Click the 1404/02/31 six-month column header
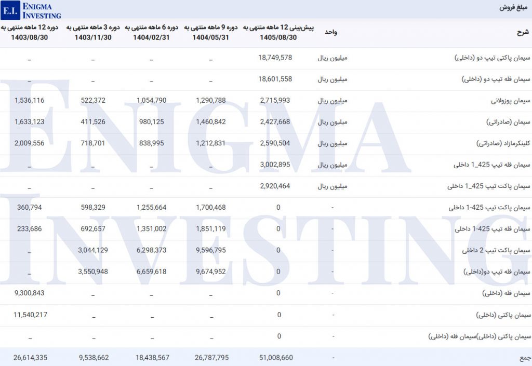 point(152,32)
